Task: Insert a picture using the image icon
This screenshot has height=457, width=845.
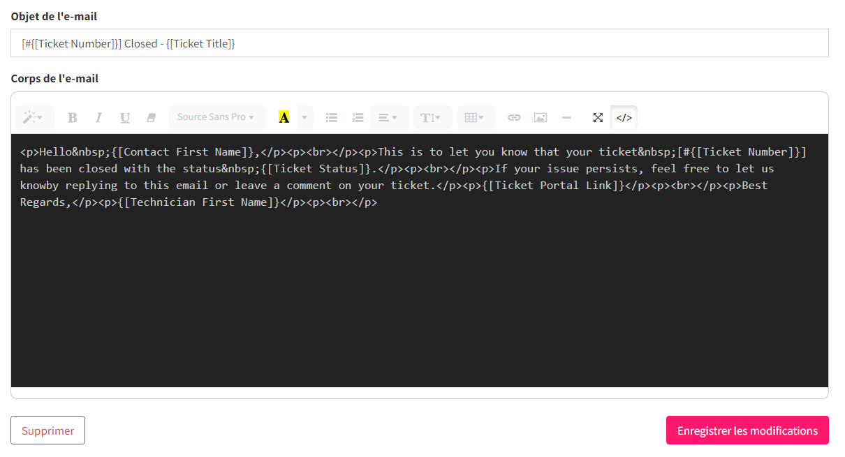Action: click(x=540, y=117)
